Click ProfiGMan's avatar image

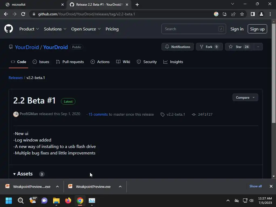click(x=16, y=114)
